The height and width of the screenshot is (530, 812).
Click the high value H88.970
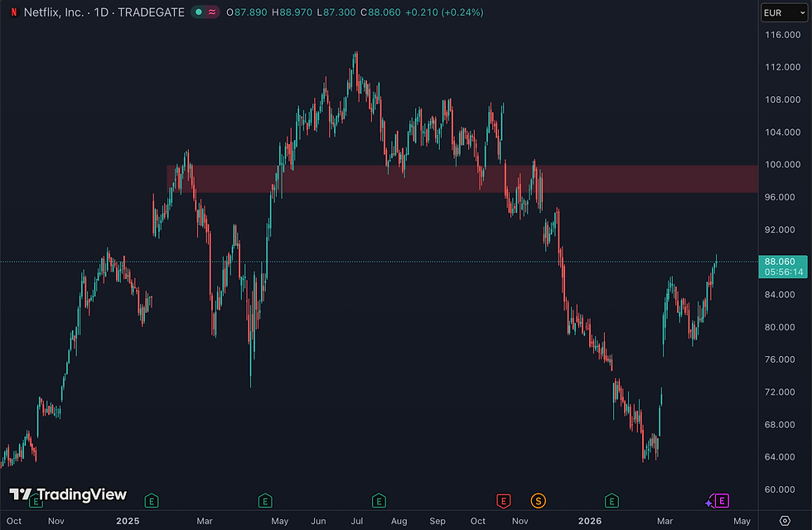292,12
